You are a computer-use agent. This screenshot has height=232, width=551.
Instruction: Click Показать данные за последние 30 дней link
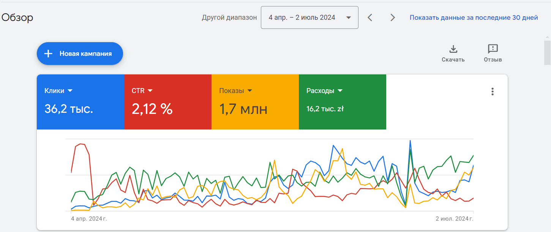click(x=474, y=17)
